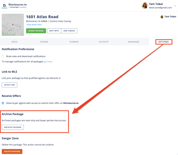Click the Edit Info button

tap(54, 31)
